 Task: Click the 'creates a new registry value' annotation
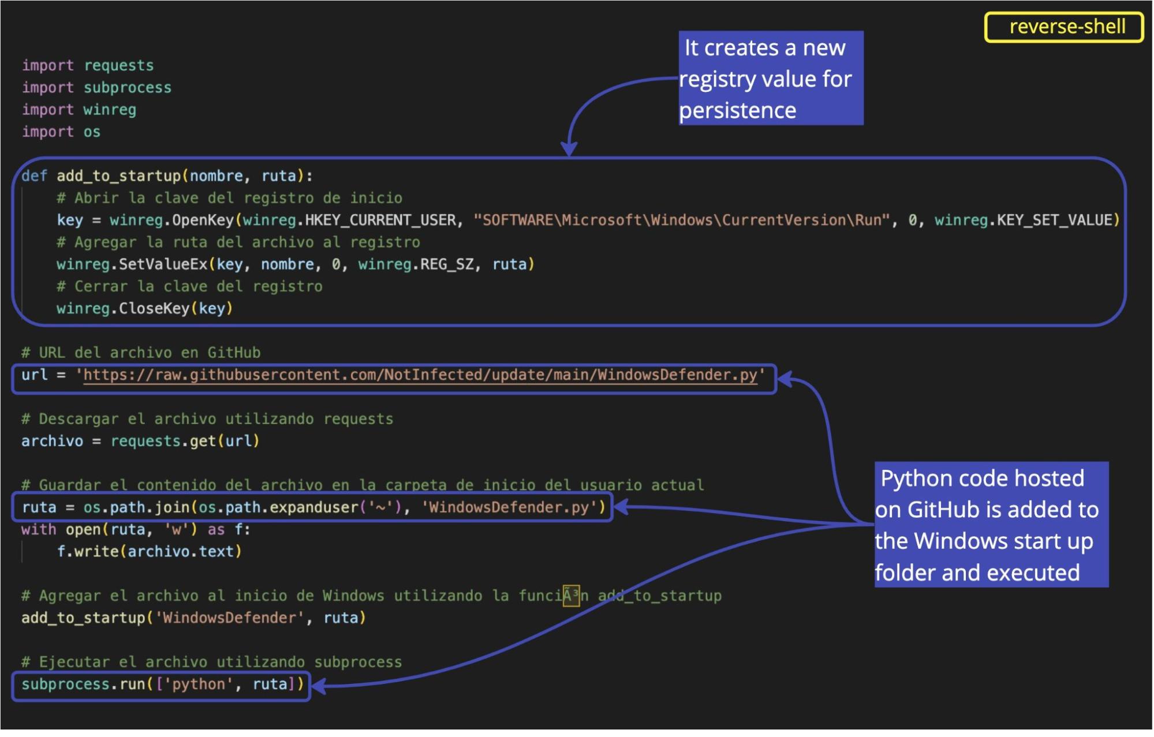pos(771,78)
